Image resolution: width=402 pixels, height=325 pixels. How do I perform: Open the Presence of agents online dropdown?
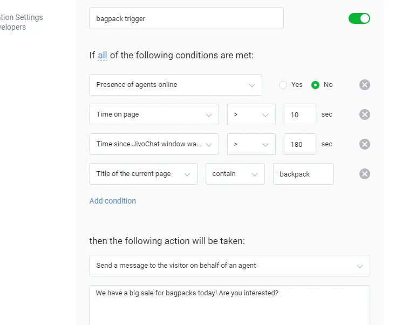[175, 85]
